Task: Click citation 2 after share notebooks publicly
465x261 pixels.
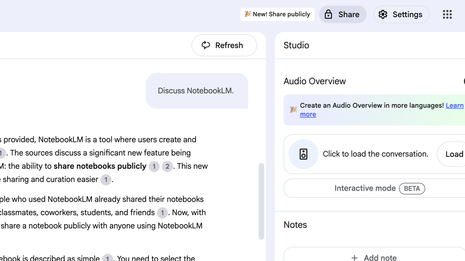Action: click(x=167, y=167)
